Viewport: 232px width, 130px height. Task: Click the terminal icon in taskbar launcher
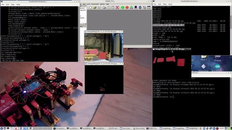click(x=8, y=129)
